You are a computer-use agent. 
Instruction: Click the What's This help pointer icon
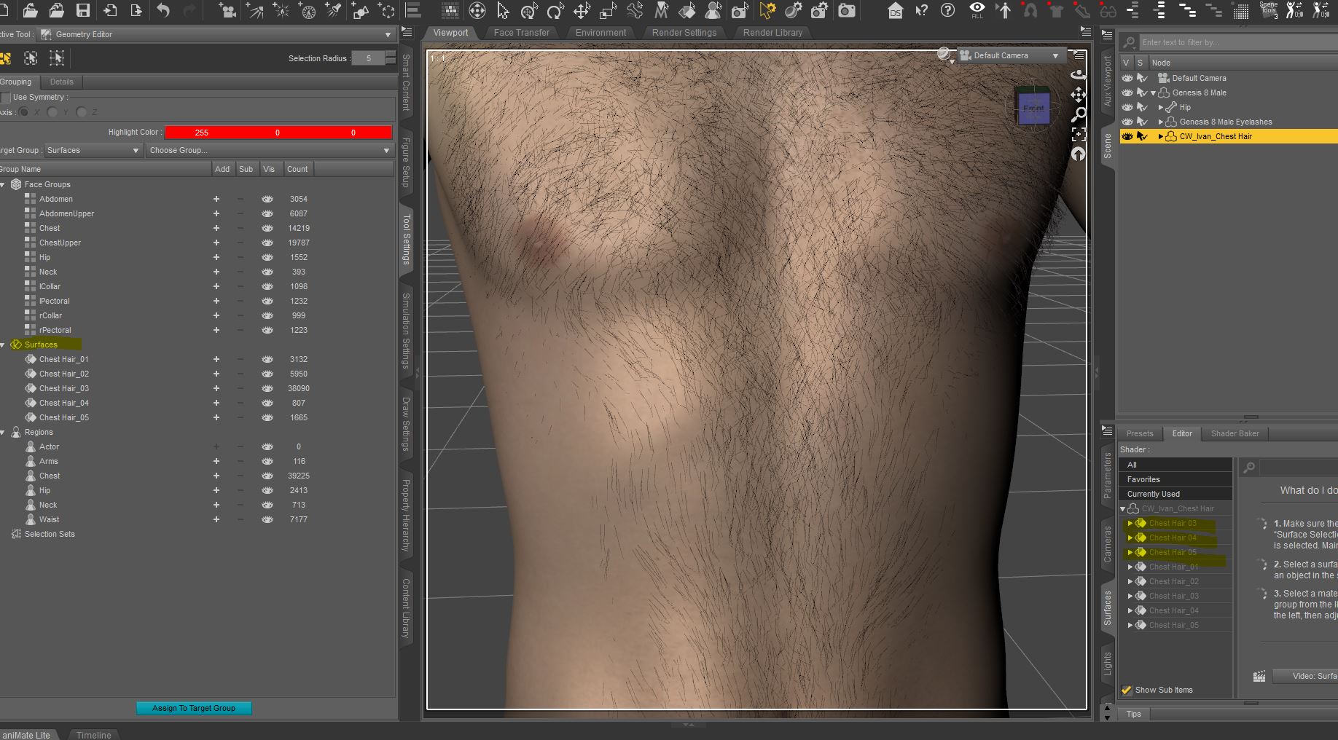click(921, 10)
